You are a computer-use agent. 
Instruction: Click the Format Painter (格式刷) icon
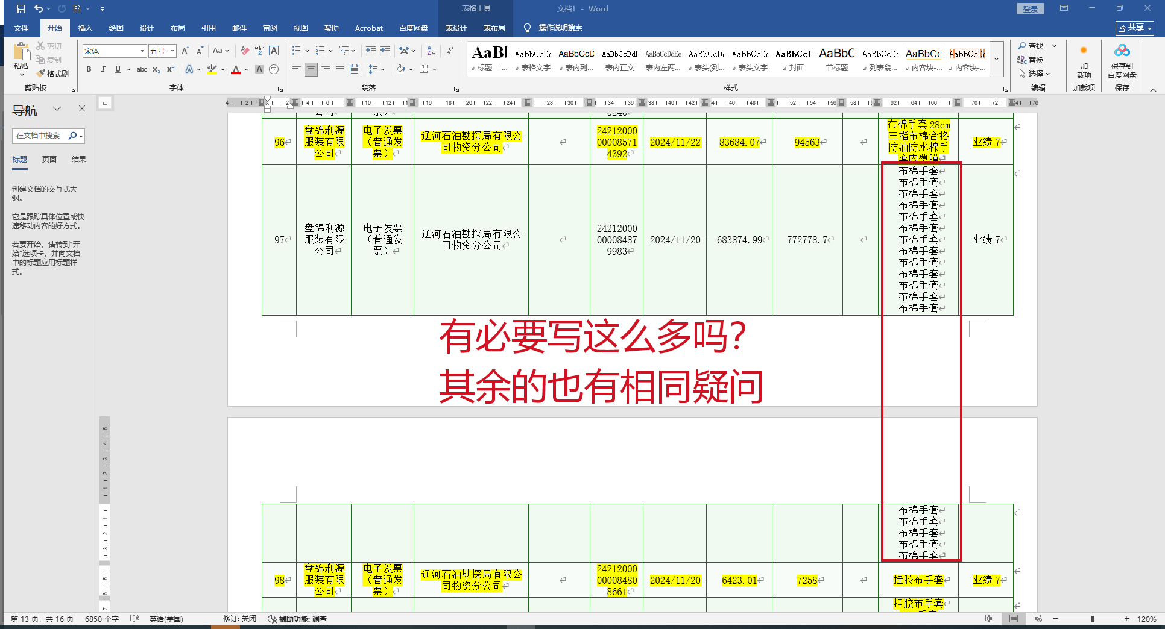(x=41, y=74)
